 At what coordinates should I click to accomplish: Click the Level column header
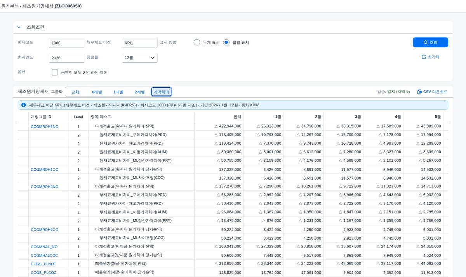point(78,117)
